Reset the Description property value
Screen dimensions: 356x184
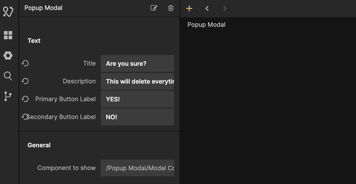[25, 81]
